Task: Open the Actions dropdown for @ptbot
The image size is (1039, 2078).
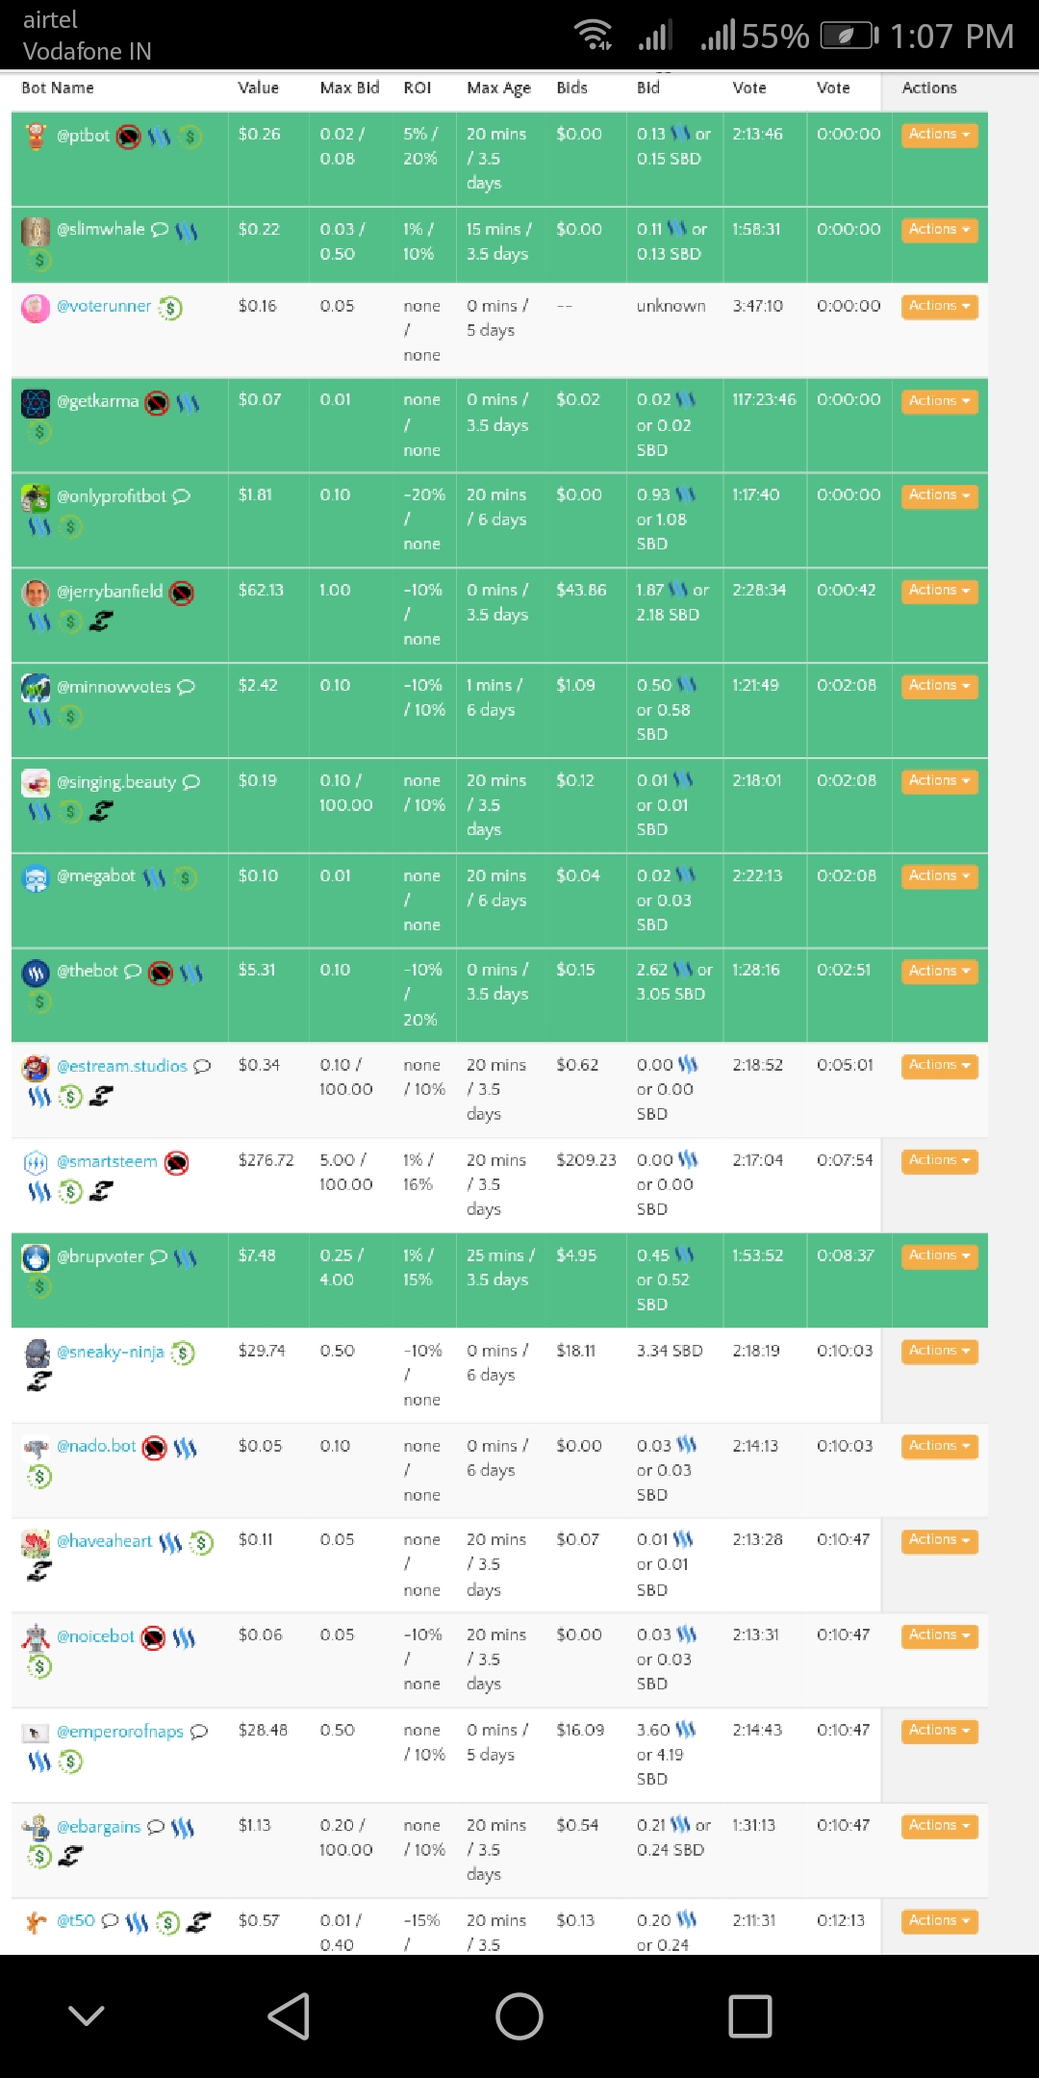Action: click(939, 135)
